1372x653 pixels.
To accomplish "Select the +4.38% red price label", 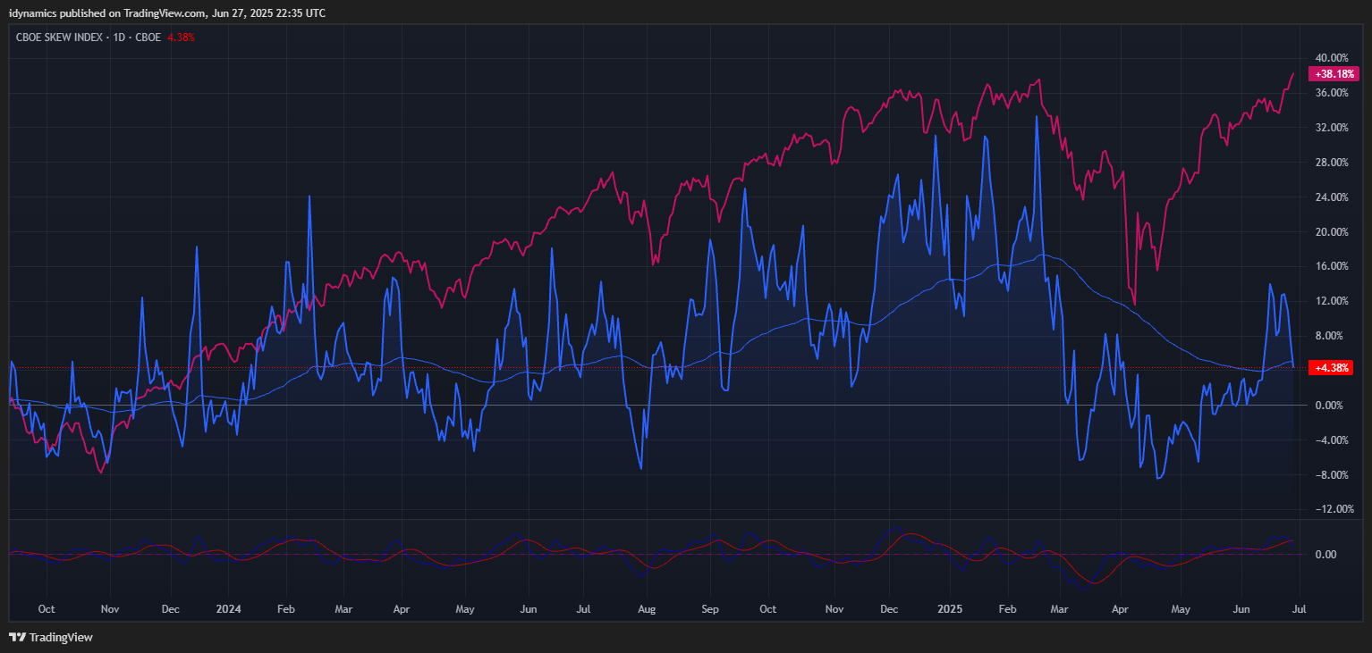I will (x=1329, y=367).
